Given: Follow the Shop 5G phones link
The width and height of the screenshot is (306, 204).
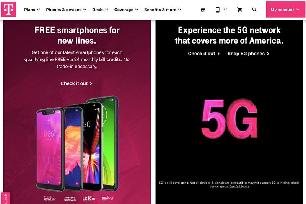Looking at the screenshot, I should pos(248,54).
